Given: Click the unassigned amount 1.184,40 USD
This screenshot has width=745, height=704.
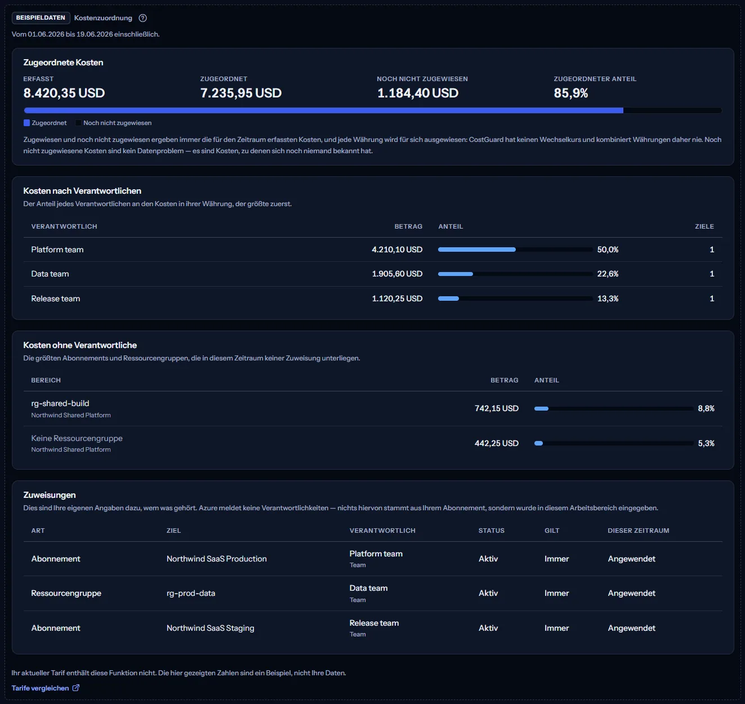Looking at the screenshot, I should (x=418, y=93).
